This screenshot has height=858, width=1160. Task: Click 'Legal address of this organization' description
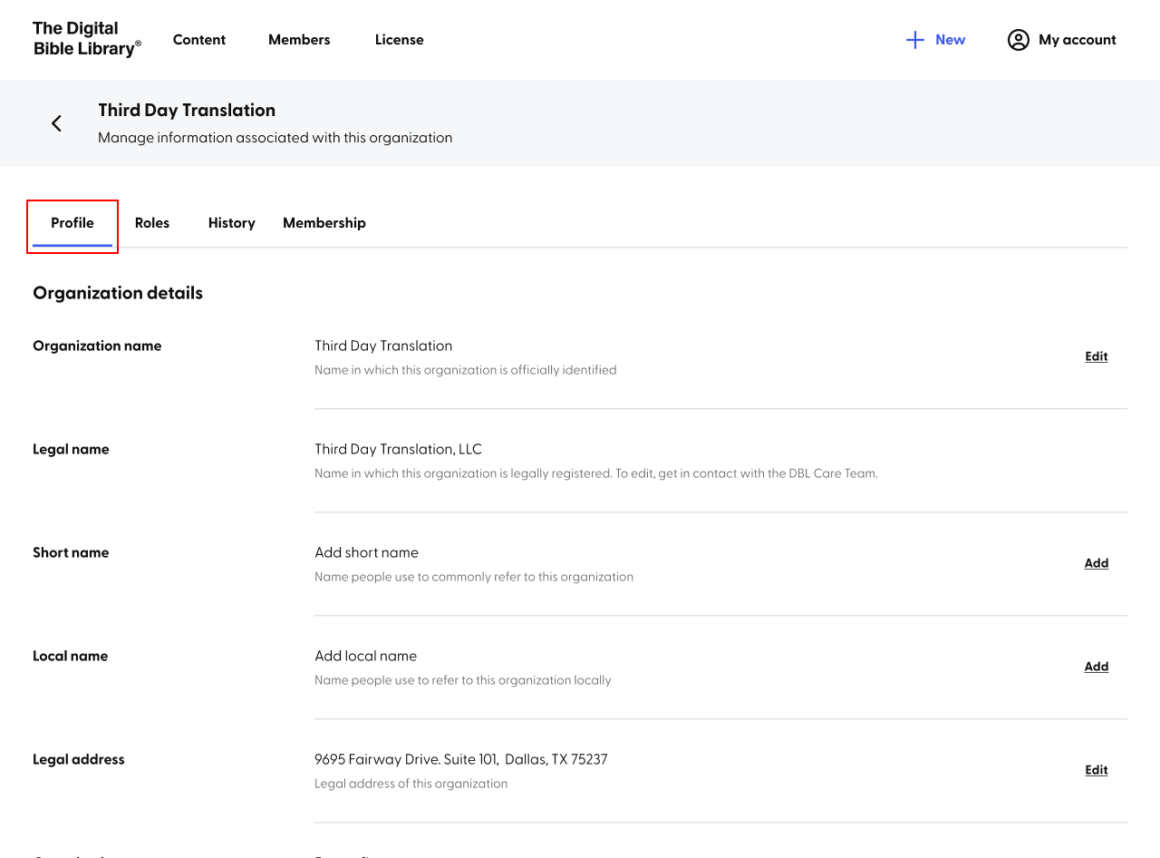[411, 784]
